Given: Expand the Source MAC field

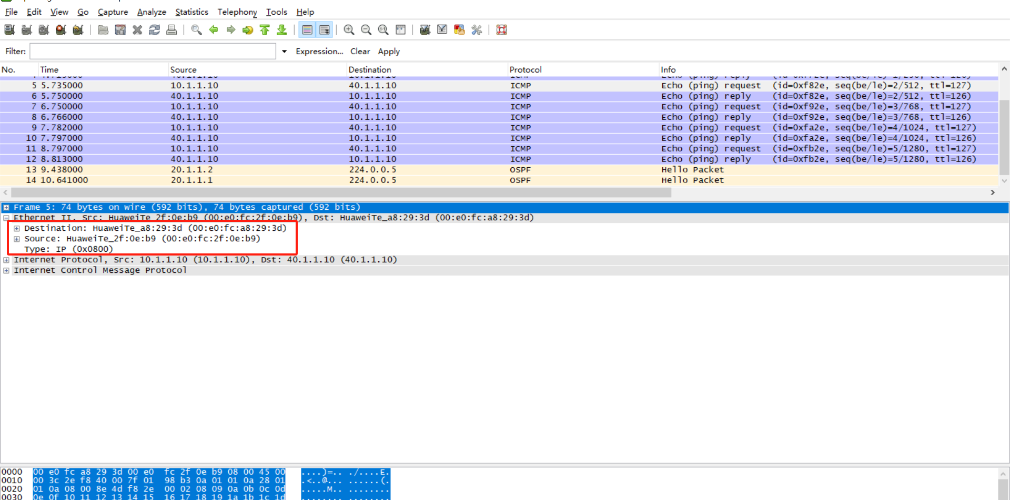Looking at the screenshot, I should click(17, 239).
